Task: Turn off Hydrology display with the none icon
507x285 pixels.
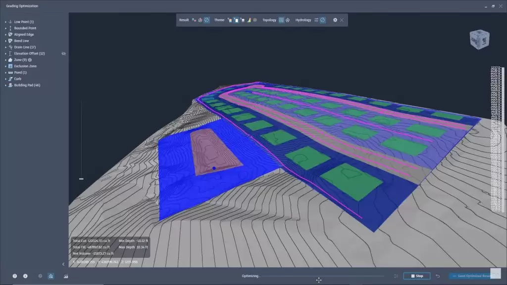Action: click(322, 20)
